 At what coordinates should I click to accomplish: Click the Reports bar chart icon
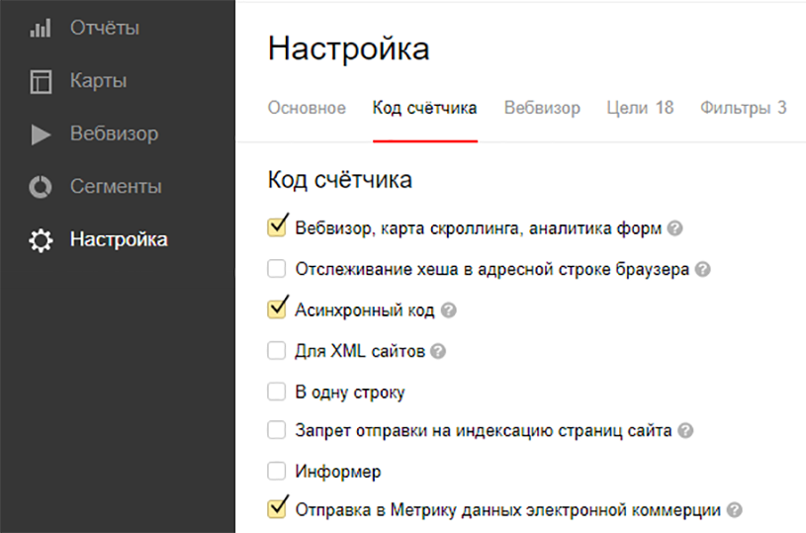(41, 28)
